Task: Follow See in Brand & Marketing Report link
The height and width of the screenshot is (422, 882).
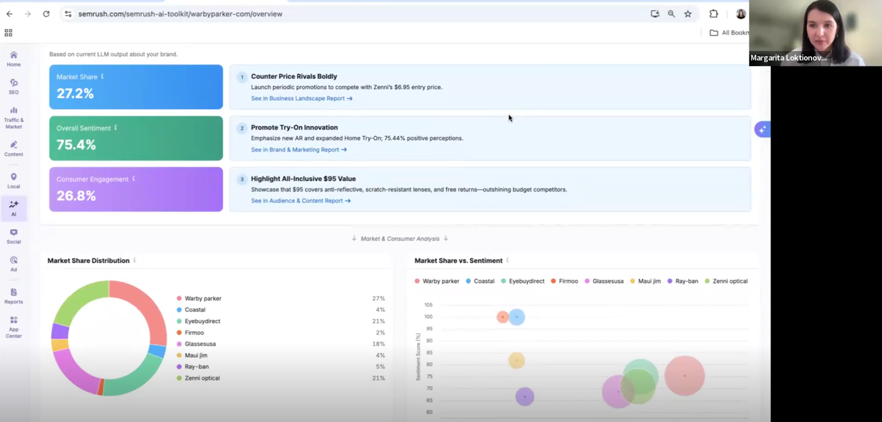Action: coord(299,150)
